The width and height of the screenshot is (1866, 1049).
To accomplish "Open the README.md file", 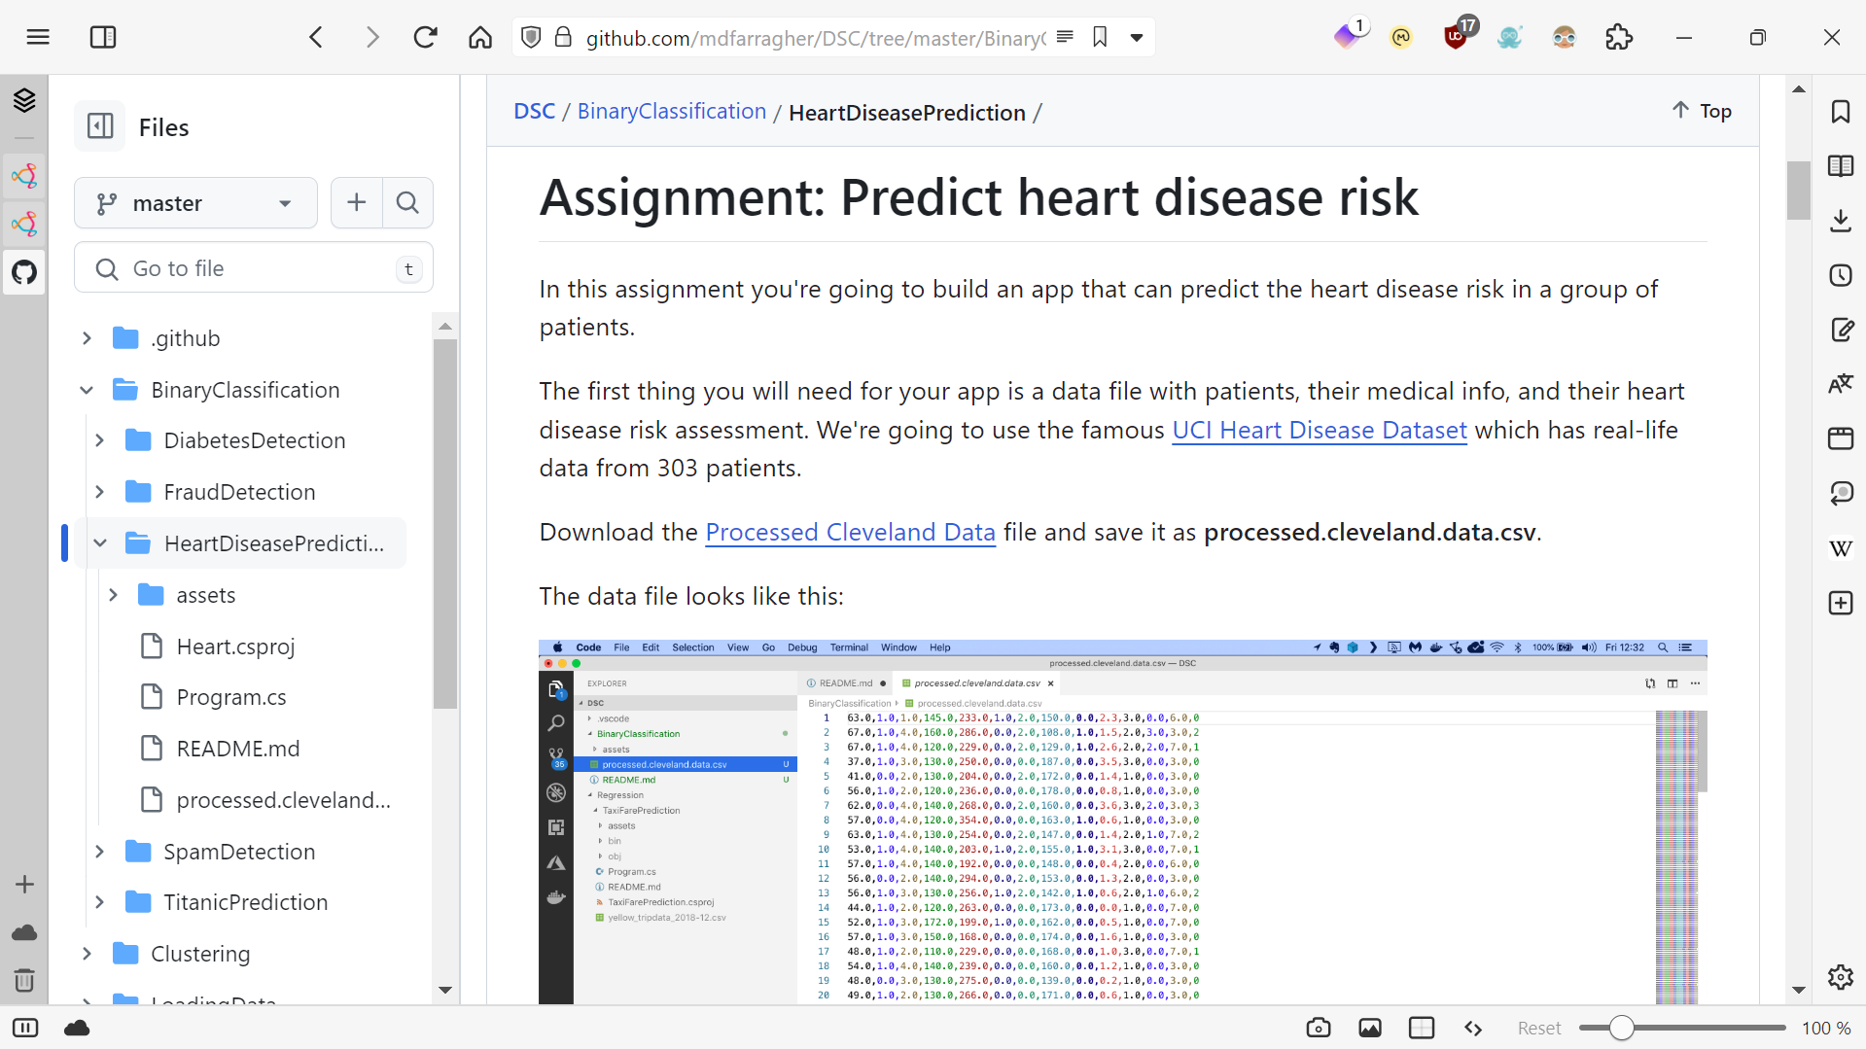I will [237, 749].
